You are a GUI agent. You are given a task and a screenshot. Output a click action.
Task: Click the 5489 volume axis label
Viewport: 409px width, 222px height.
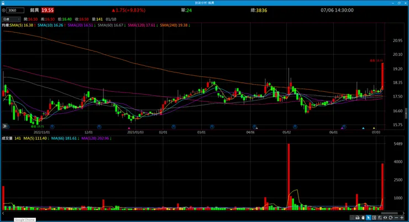point(398,144)
